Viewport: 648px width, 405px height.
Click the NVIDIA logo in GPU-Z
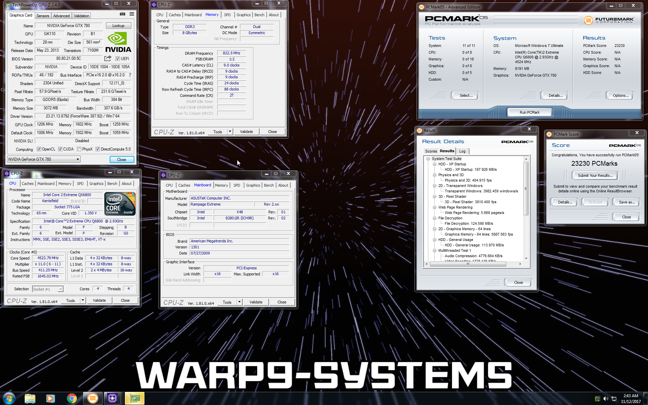(118, 43)
